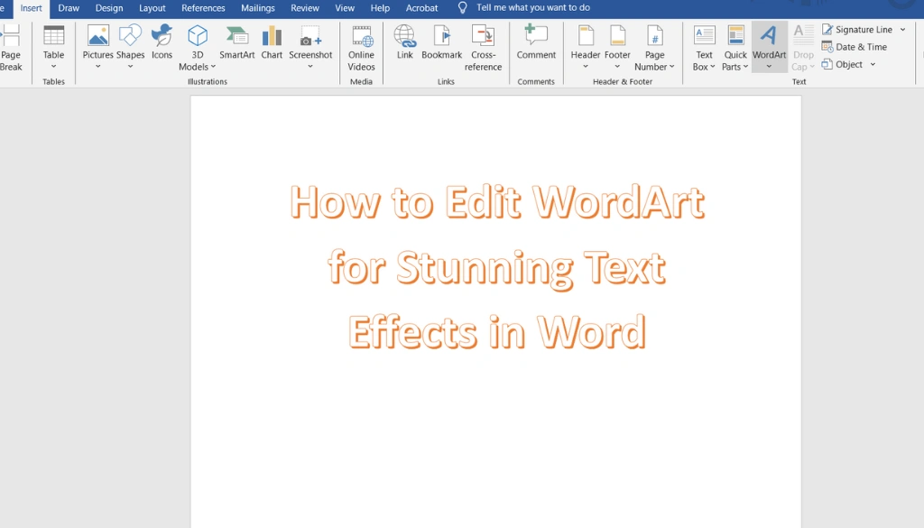The width and height of the screenshot is (924, 528).
Task: Open the Text Box dropdown chevron
Action: pos(713,67)
